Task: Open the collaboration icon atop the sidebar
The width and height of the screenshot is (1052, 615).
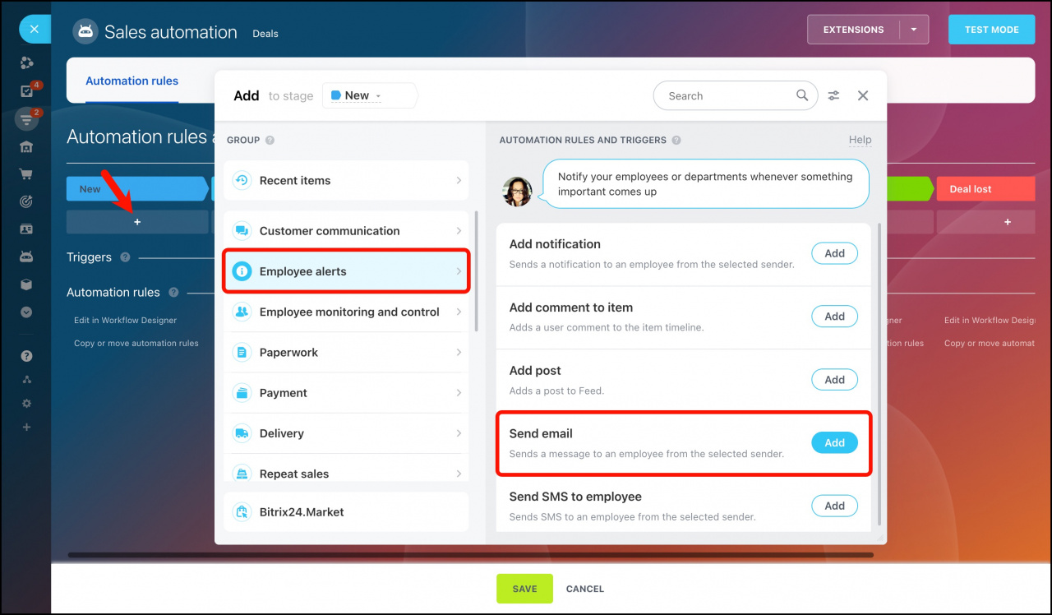Action: (x=27, y=63)
